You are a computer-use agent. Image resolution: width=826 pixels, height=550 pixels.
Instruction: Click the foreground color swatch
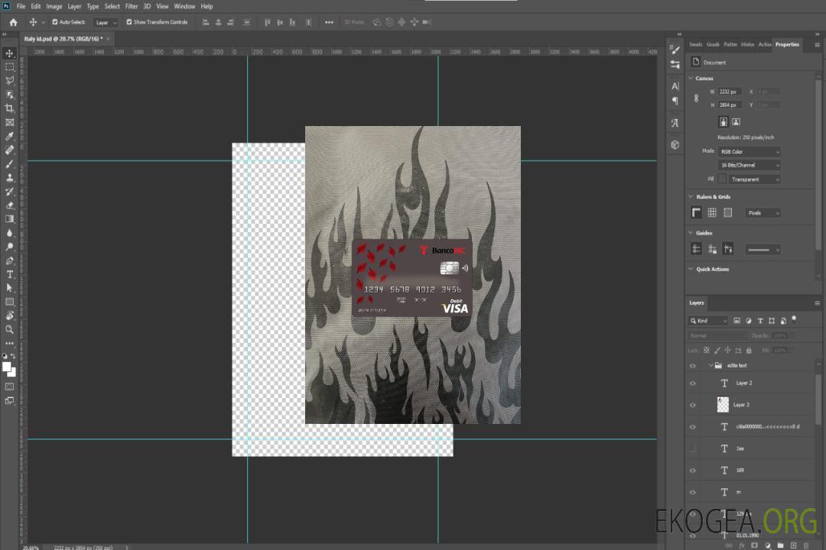click(x=7, y=367)
